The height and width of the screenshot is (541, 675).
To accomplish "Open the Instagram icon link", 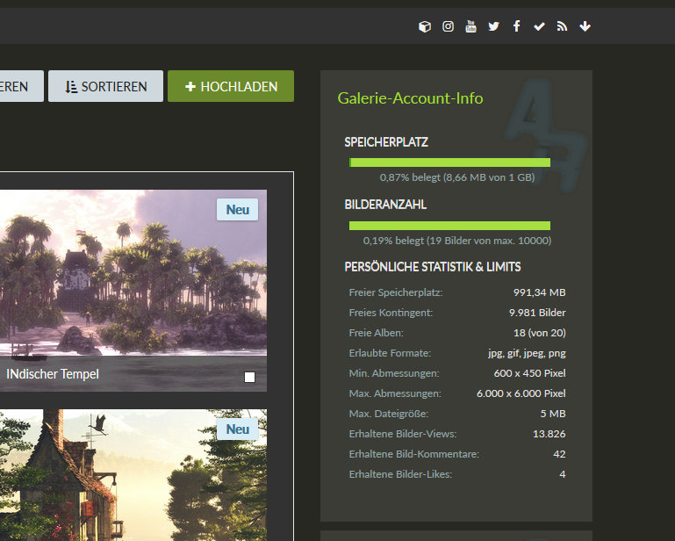I will tap(448, 26).
